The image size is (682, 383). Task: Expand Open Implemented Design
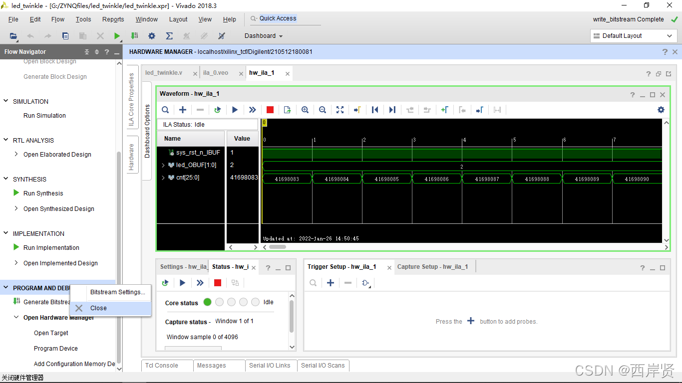pyautogui.click(x=16, y=263)
